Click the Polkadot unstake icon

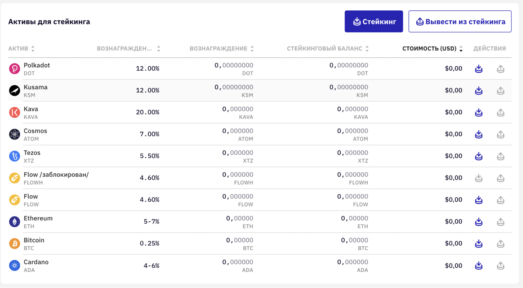tap(500, 69)
